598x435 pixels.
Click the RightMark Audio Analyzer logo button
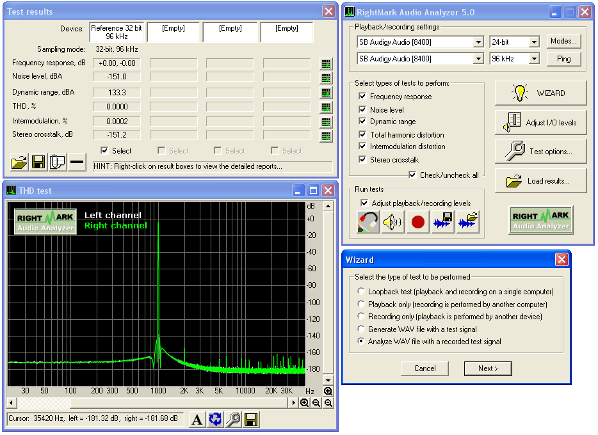(x=541, y=220)
